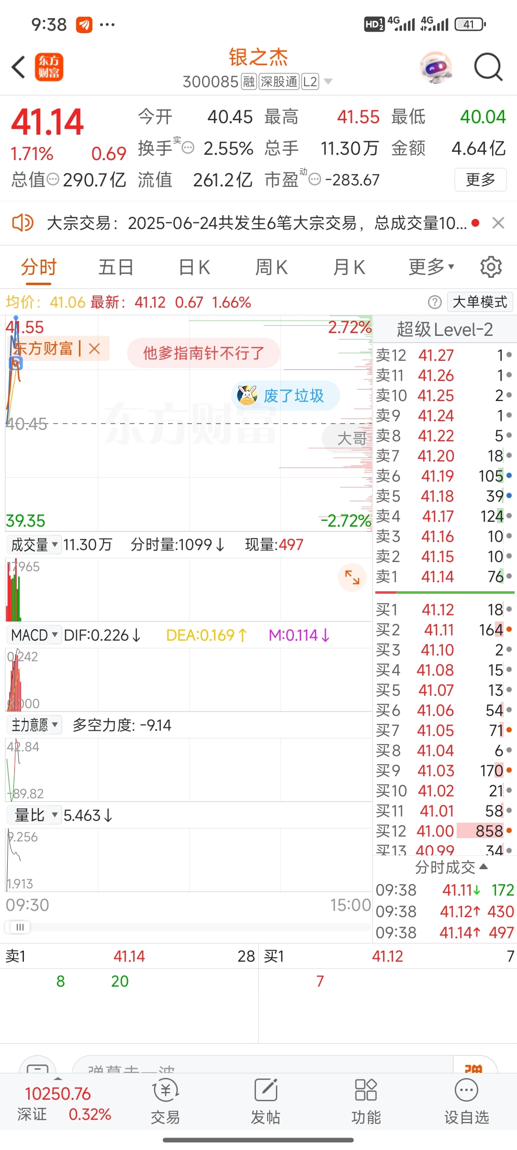The width and height of the screenshot is (517, 1150).
Task: Tap the info icon next to 市盈
Action: point(315,180)
